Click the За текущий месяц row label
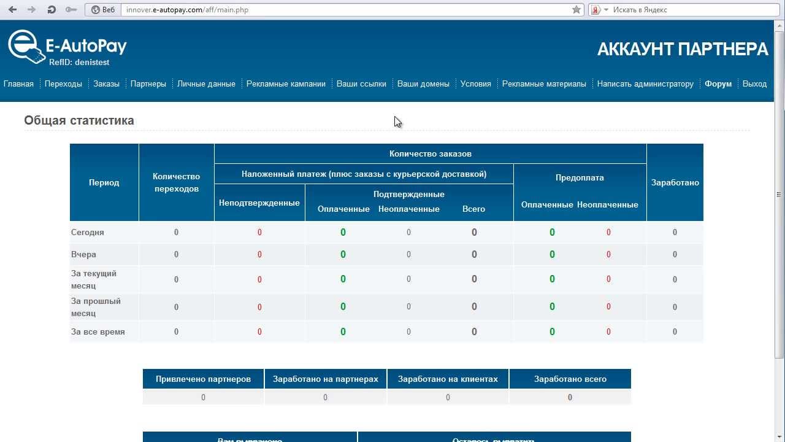785x442 pixels. (94, 279)
